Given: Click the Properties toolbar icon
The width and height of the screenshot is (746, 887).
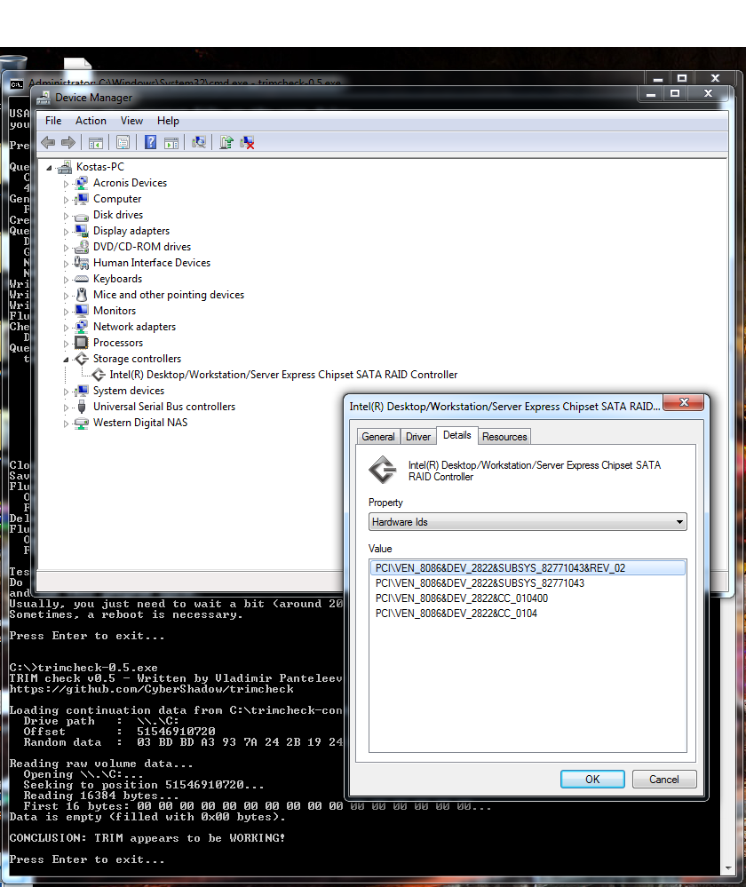Looking at the screenshot, I should pyautogui.click(x=123, y=143).
